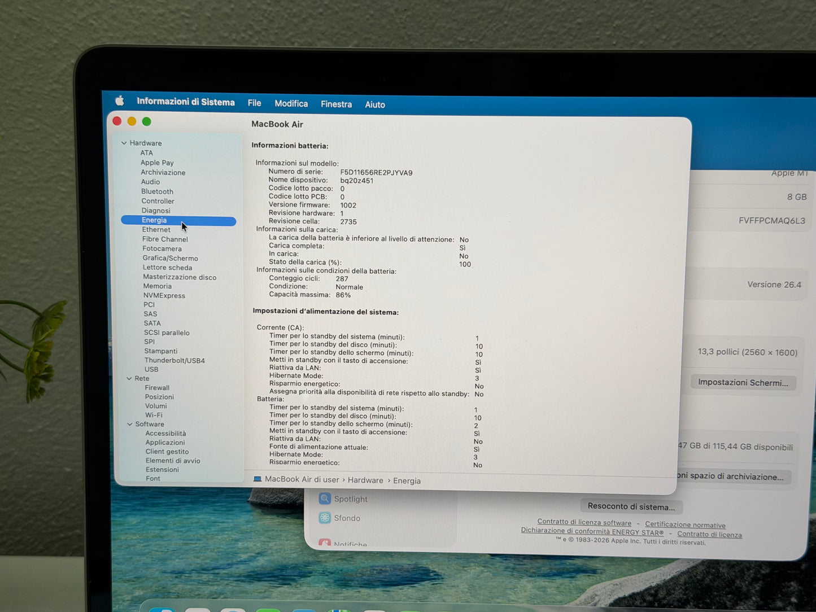
Task: Select Client gestito under Software
Action: (167, 452)
